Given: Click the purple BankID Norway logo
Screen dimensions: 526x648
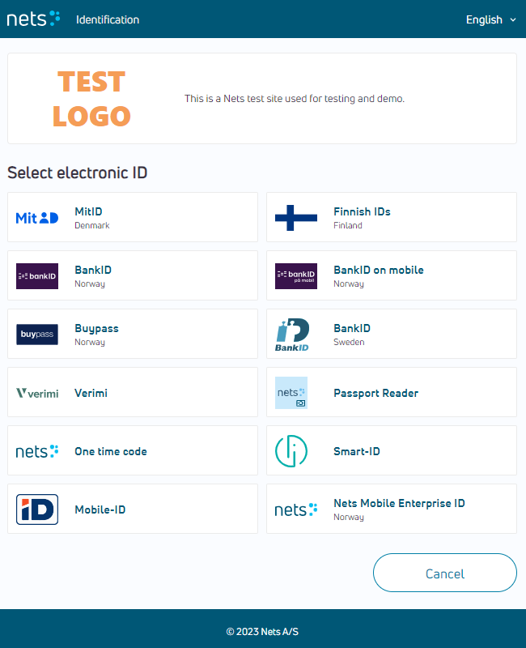Looking at the screenshot, I should (x=37, y=276).
